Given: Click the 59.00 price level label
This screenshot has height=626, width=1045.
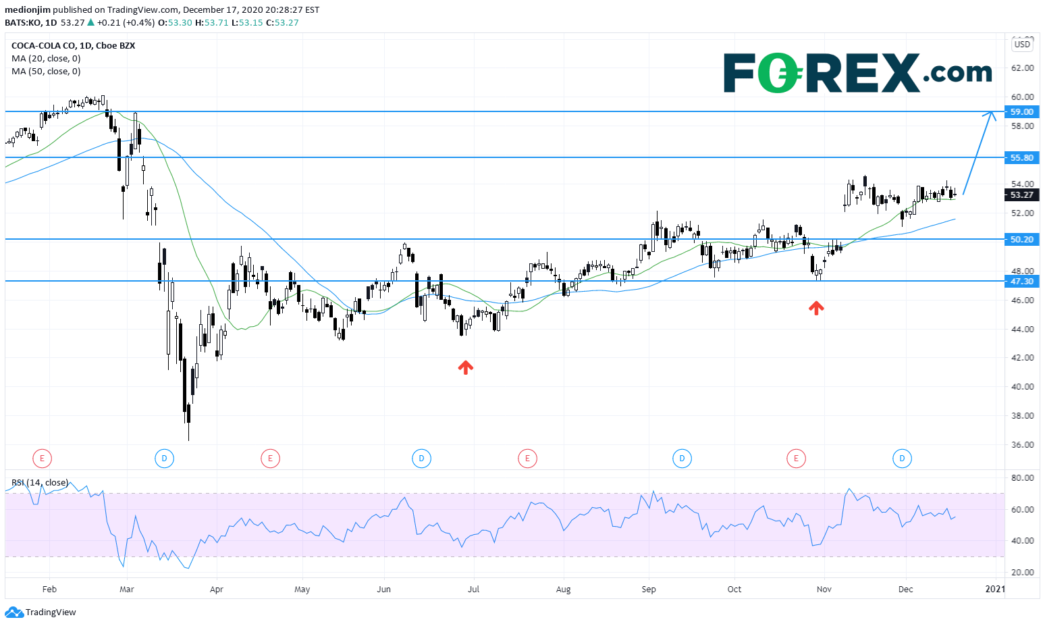Looking at the screenshot, I should tap(1021, 112).
